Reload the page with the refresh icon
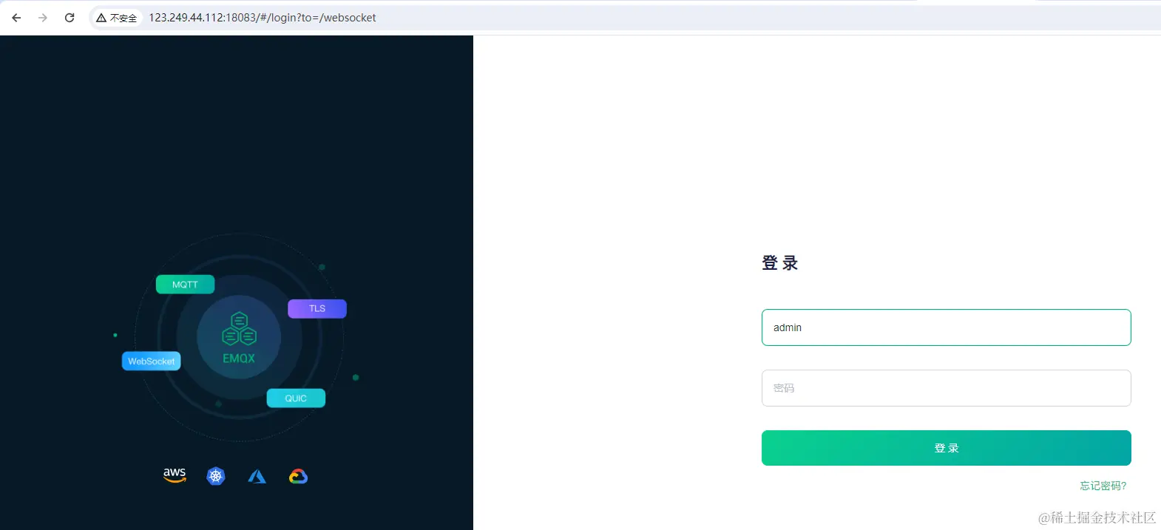This screenshot has height=530, width=1161. [x=70, y=18]
